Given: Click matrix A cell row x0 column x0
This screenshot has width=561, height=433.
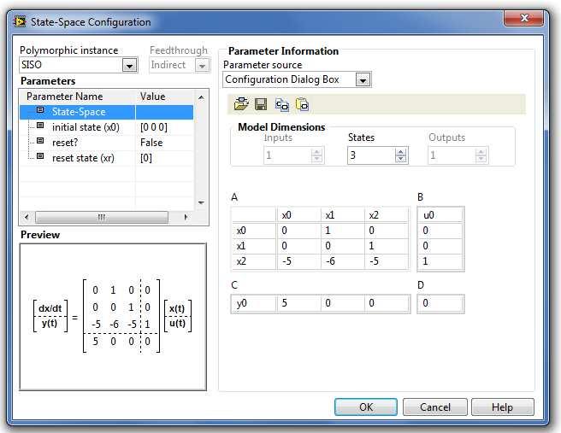Looking at the screenshot, I should tap(298, 231).
